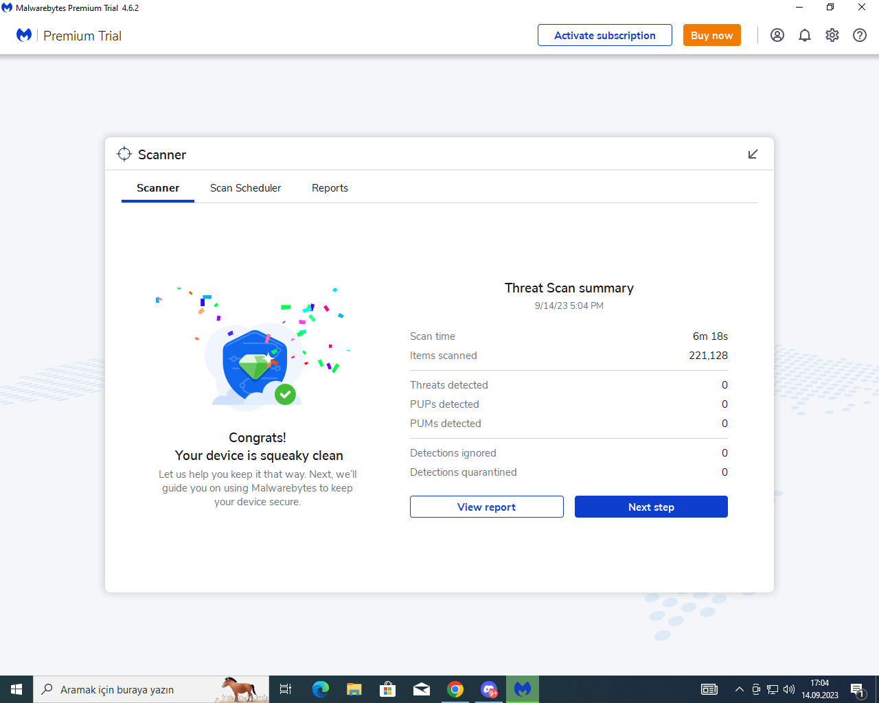This screenshot has height=703, width=879.
Task: Click the Buy now button
Action: coord(712,35)
